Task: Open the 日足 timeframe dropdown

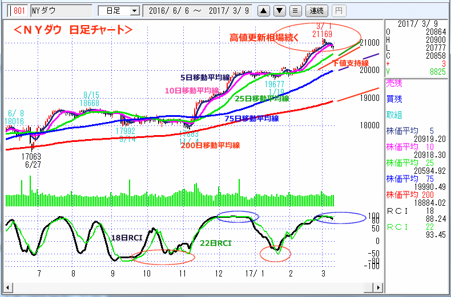Action: coord(119,10)
